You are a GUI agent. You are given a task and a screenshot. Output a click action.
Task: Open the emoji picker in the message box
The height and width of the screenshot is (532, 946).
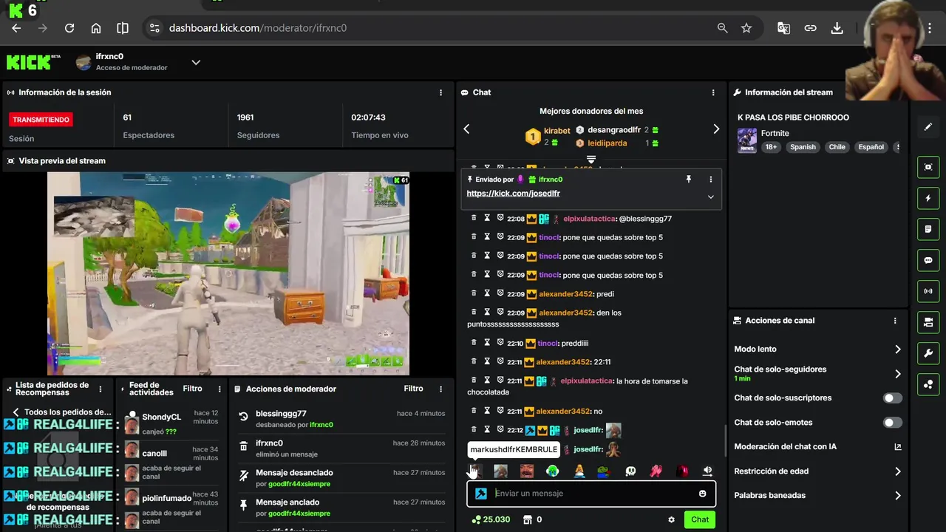pyautogui.click(x=702, y=494)
